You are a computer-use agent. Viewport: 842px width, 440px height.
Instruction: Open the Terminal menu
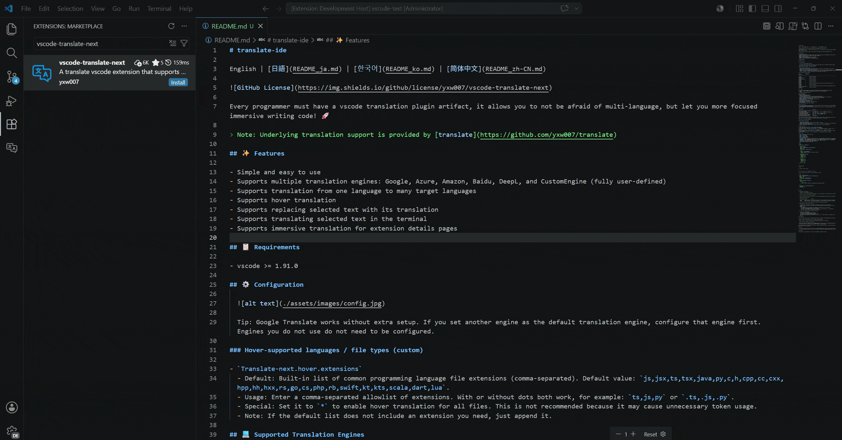(x=159, y=9)
